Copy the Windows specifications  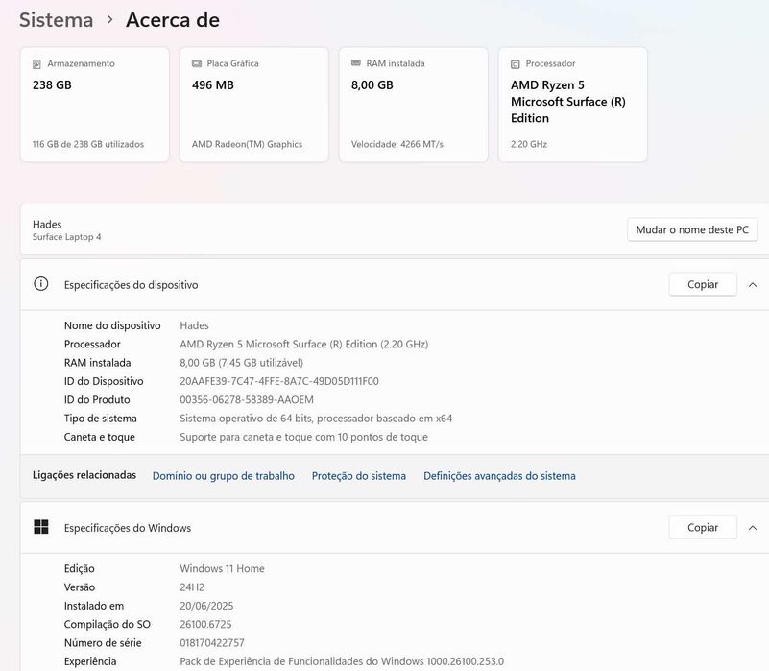[x=703, y=528]
